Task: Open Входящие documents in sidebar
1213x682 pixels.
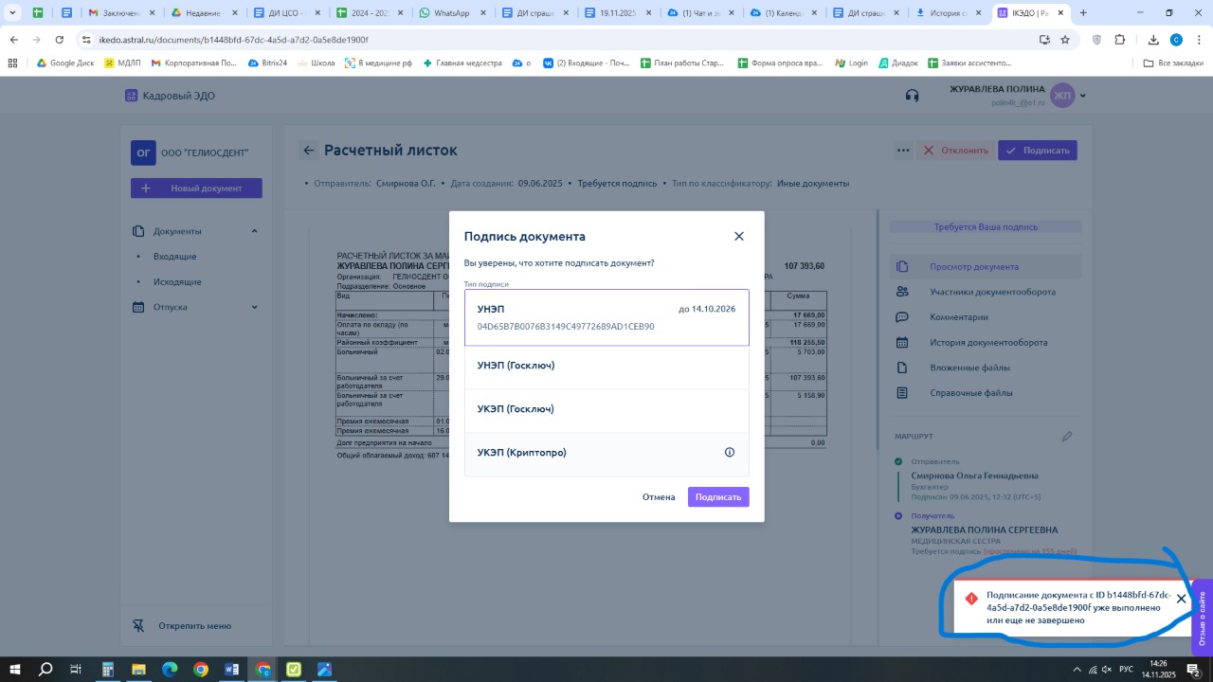Action: click(x=175, y=257)
